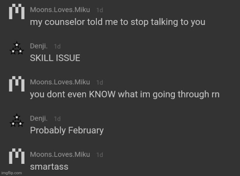This screenshot has height=176, width=240.
Task: Click Denji's star avatar beside SKILL ISSUE
Action: click(x=17, y=49)
